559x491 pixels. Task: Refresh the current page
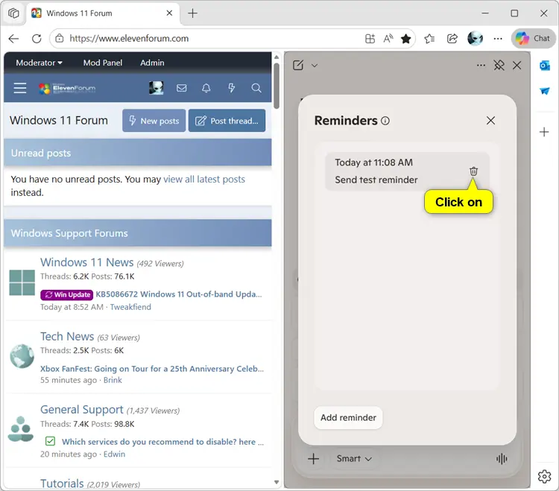(37, 39)
